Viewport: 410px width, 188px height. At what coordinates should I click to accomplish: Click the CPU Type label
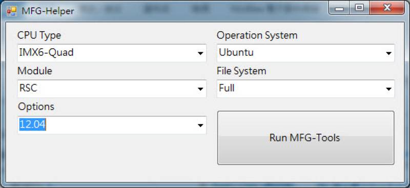tap(39, 35)
